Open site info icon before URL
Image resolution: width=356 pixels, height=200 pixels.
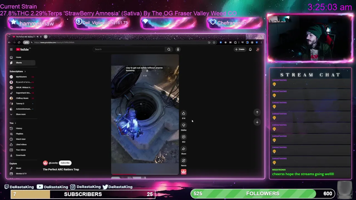[x=32, y=42]
